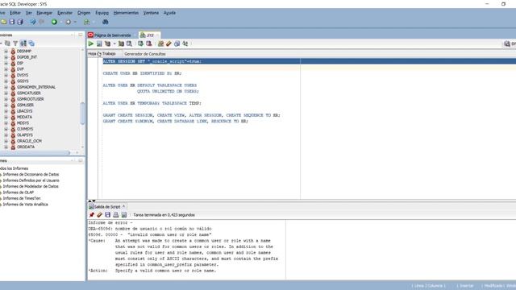Click the Autotrace icon in worksheet toolbar
516x290 pixels.
(121, 43)
